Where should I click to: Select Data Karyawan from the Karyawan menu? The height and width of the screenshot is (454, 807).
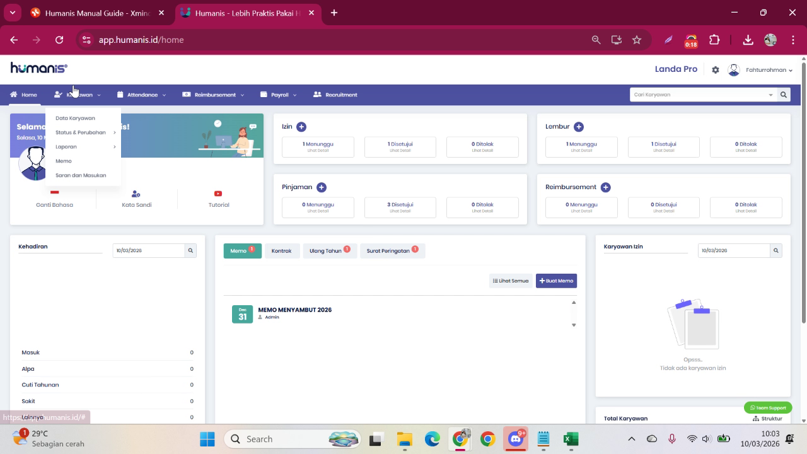coord(75,118)
